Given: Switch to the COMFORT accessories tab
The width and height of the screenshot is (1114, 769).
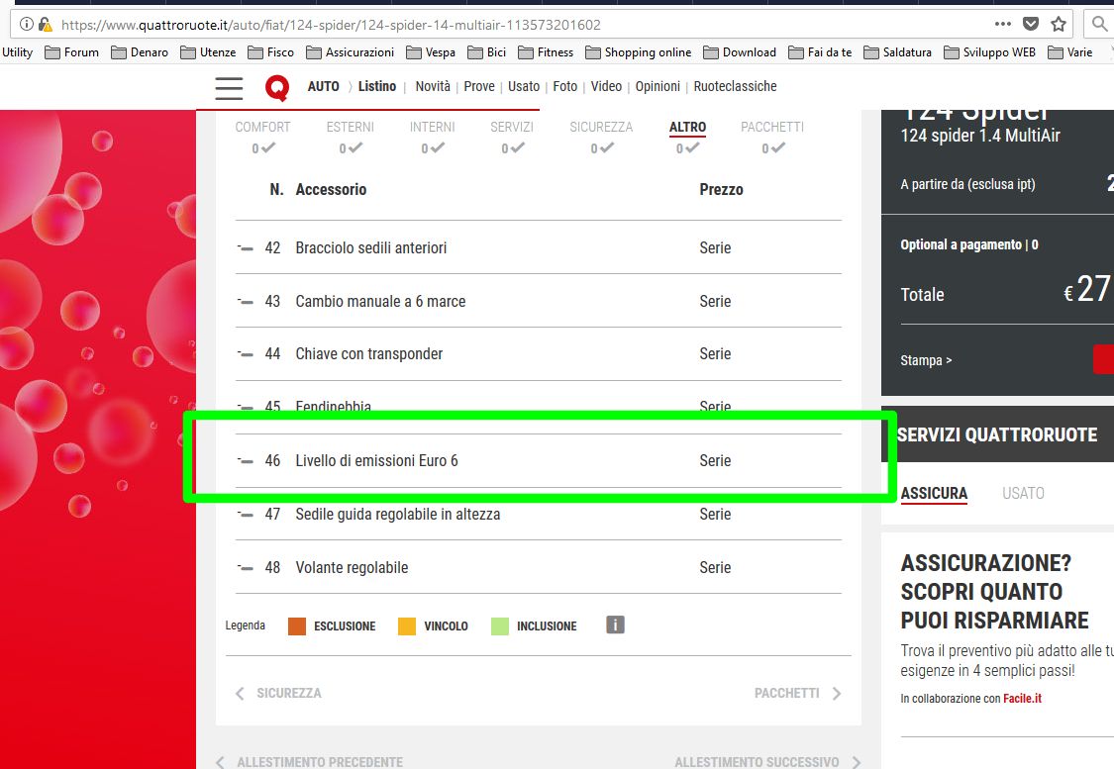Looking at the screenshot, I should coord(262,127).
